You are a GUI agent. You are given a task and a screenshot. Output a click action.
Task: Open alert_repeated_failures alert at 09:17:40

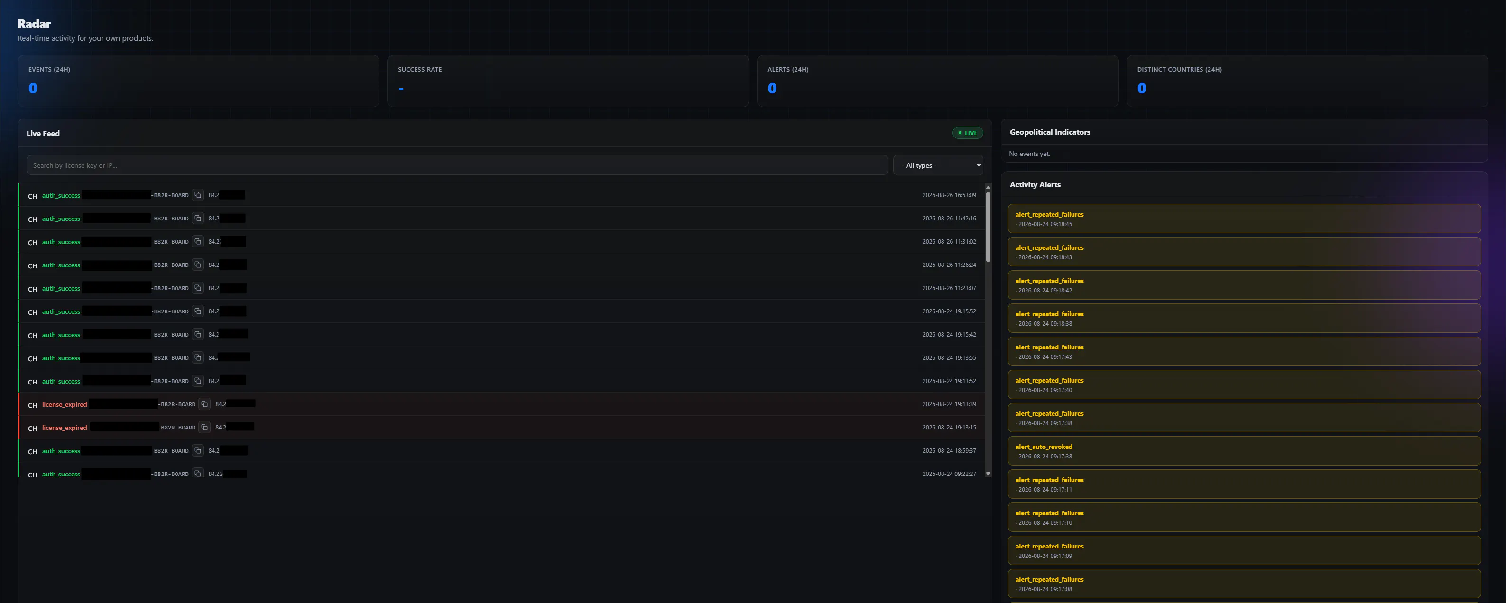[1244, 384]
